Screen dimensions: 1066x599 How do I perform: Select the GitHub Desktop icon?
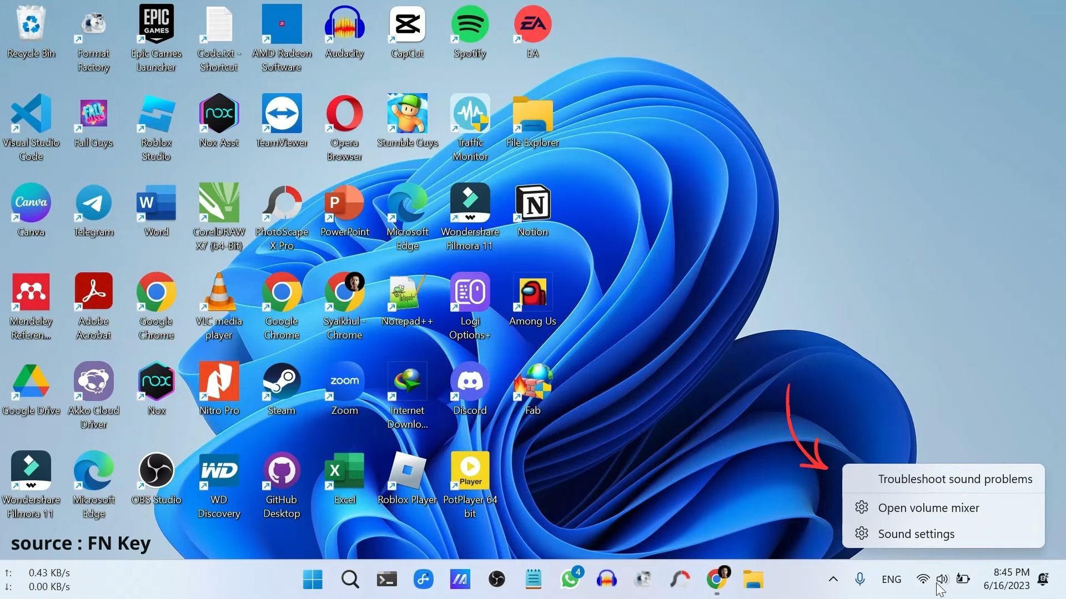[x=281, y=485]
